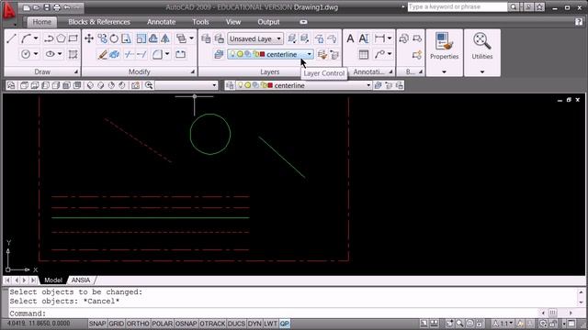Insert a Table from Annotation panel
The height and width of the screenshot is (330, 588).
pos(364,55)
